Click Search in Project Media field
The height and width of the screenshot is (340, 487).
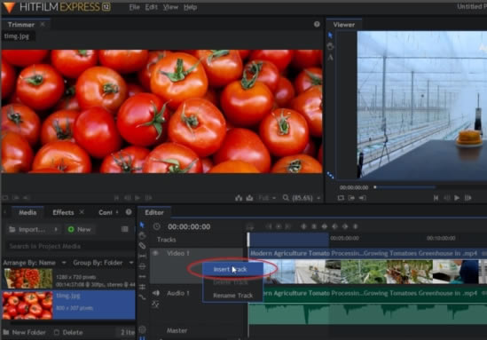(x=70, y=246)
